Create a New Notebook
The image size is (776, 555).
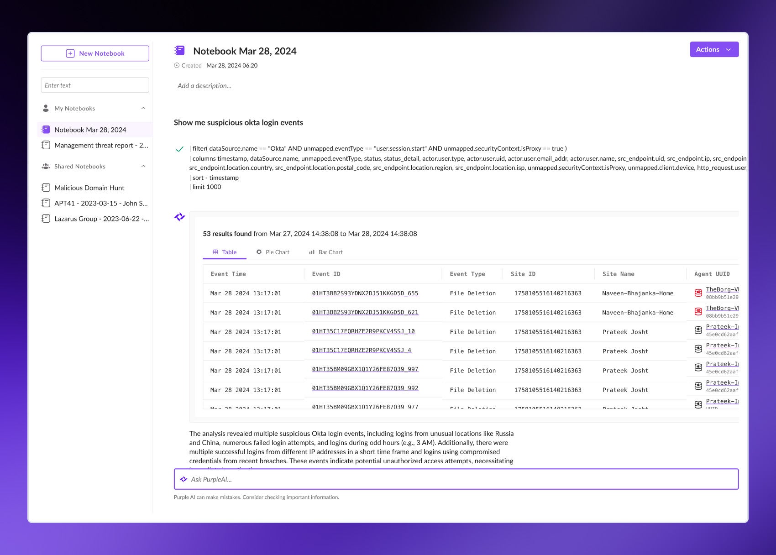pyautogui.click(x=95, y=53)
